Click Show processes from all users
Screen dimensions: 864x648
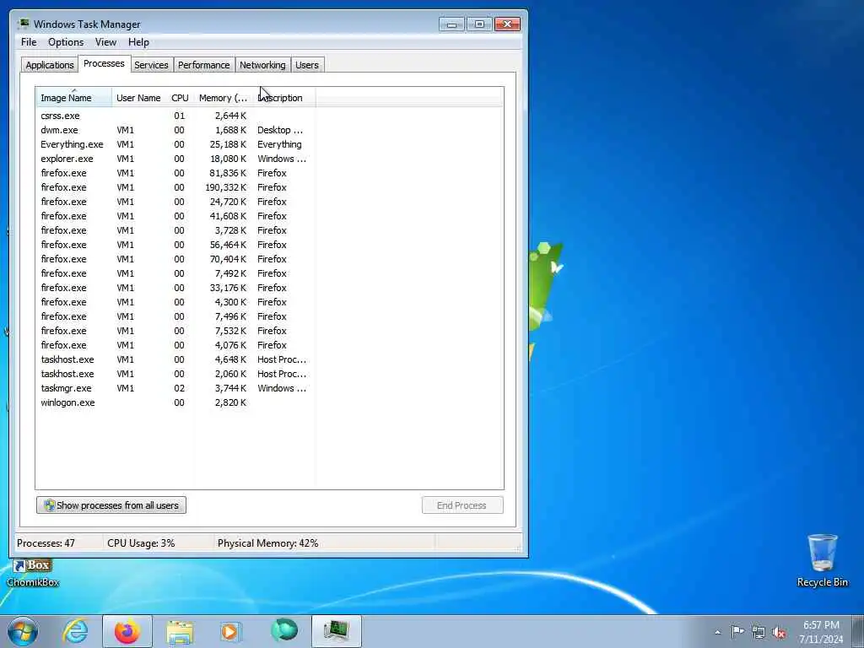tap(111, 505)
